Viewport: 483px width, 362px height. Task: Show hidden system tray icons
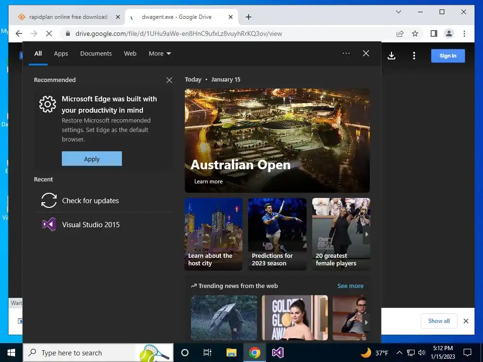coord(399,353)
